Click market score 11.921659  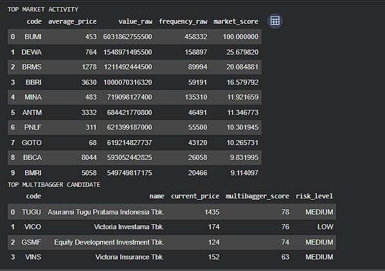click(x=242, y=97)
